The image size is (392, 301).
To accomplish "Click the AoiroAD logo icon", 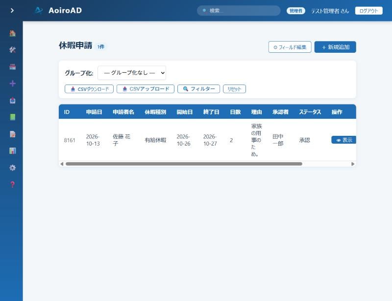I will click(39, 10).
